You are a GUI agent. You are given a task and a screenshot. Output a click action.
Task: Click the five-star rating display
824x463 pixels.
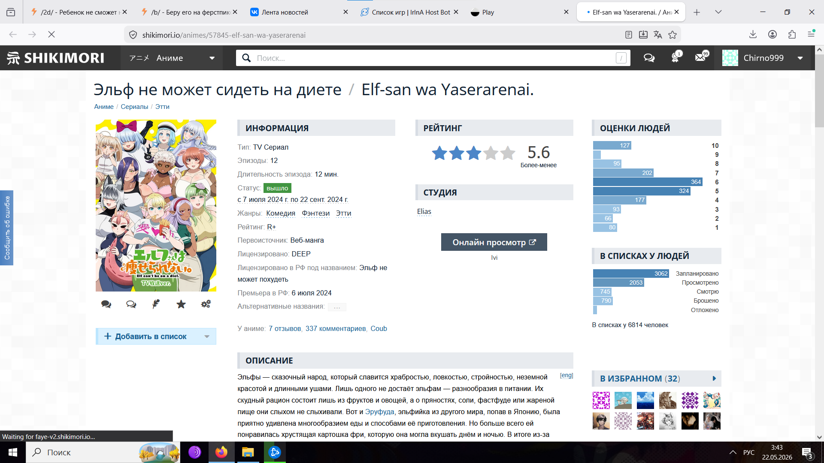[473, 153]
